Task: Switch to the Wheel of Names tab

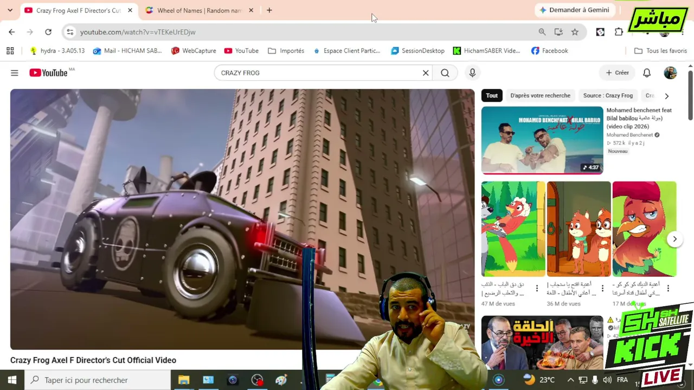Action: point(199,10)
